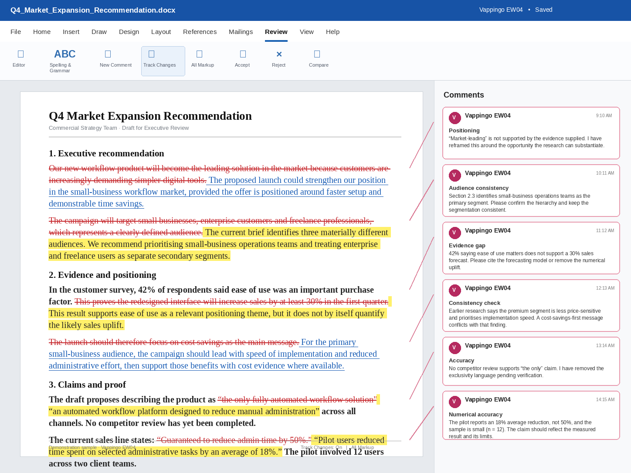Click footer 'All Markup' status text
631x473 pixels.
pyautogui.click(x=363, y=447)
